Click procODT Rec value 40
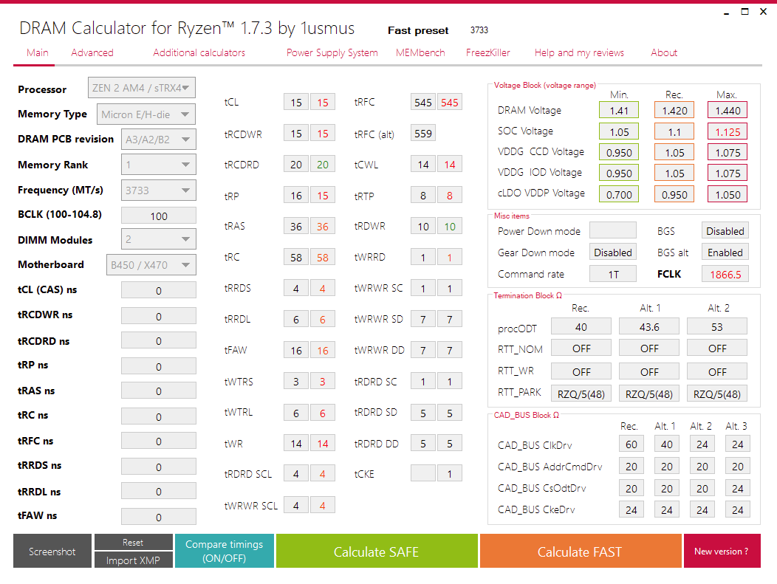The image size is (777, 584). coord(581,327)
